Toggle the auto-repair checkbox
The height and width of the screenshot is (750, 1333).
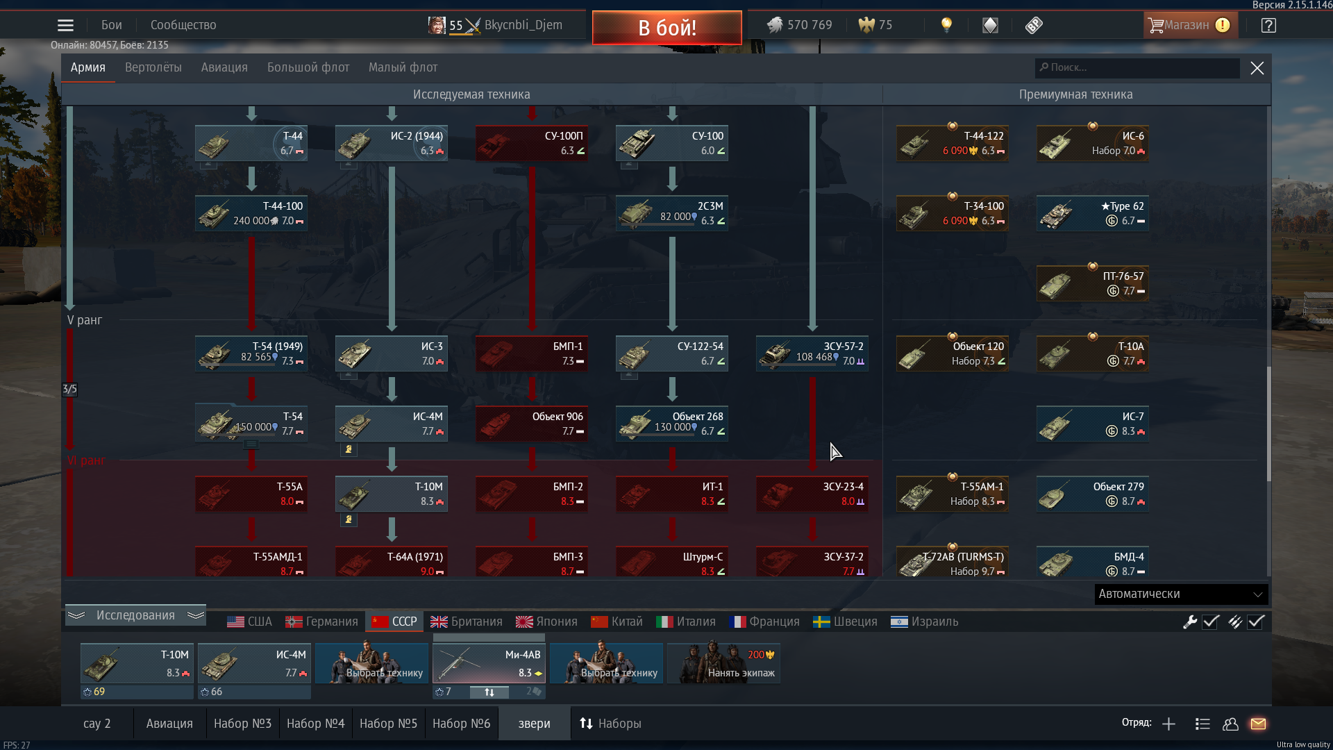1211,622
